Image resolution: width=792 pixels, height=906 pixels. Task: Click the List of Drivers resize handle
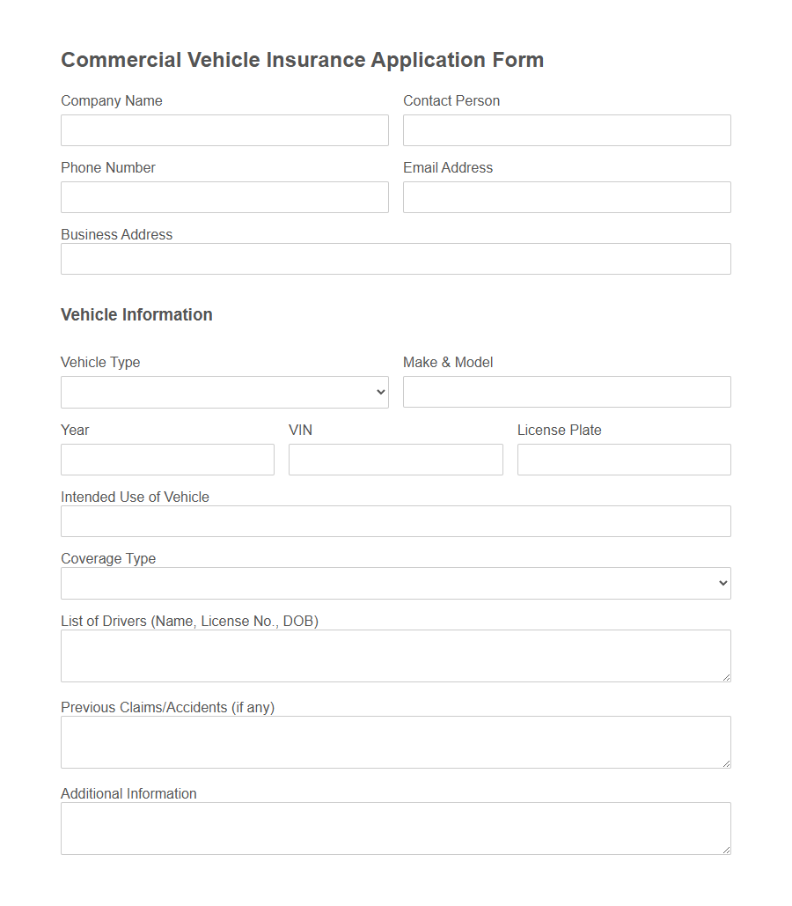[727, 679]
